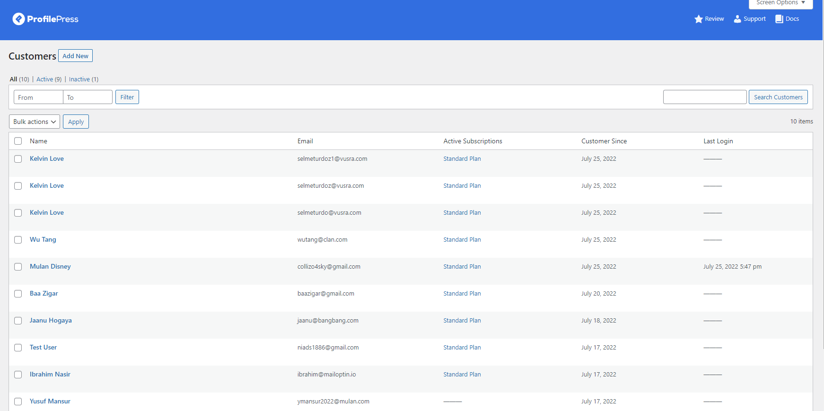Open the Bulk actions dropdown
The image size is (824, 411).
click(x=35, y=122)
